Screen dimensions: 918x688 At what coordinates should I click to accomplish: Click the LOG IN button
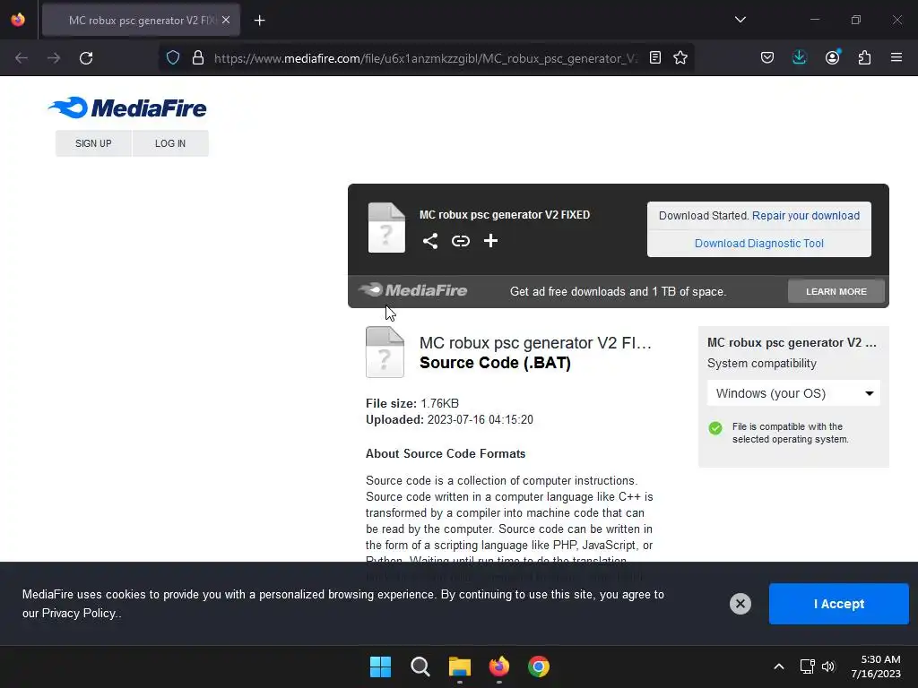(x=170, y=143)
